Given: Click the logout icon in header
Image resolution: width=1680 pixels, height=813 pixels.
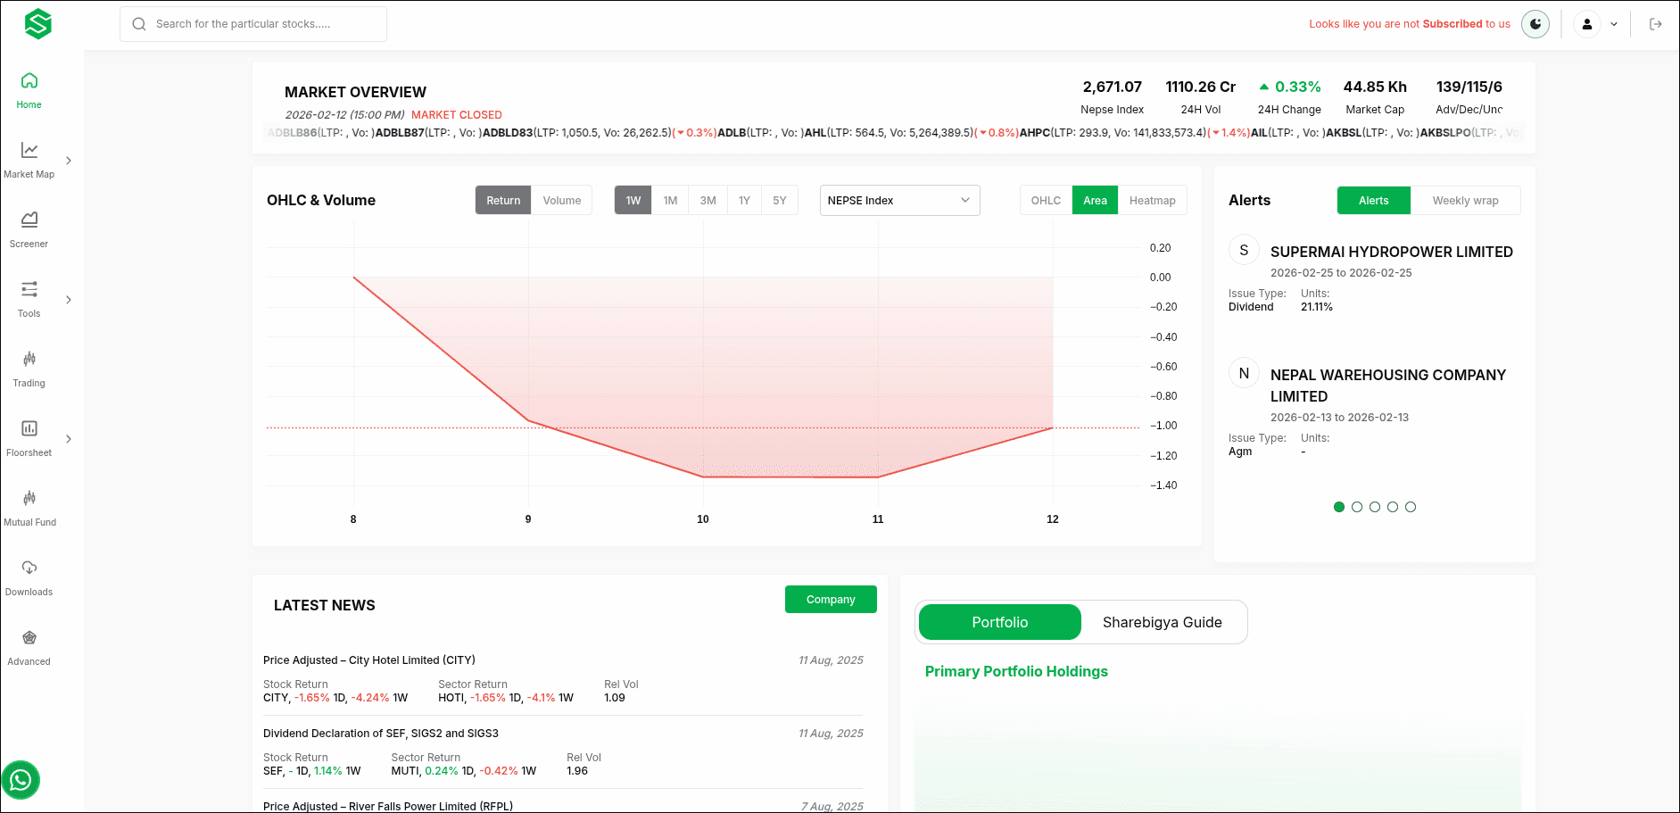Looking at the screenshot, I should click(1655, 24).
